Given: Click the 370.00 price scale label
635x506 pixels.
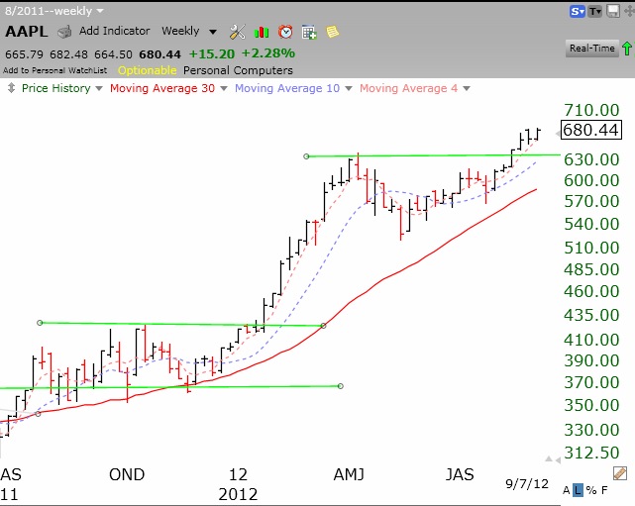Looking at the screenshot, I should click(591, 382).
